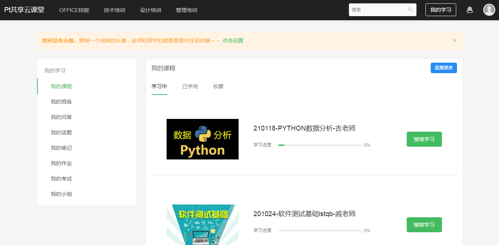Screen dimensions: 499x245
Task: Follow the 点击设置 link
Action: point(233,41)
